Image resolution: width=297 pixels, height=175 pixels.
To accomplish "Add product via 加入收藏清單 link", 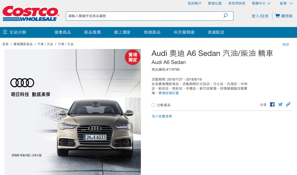I will 161,116.
